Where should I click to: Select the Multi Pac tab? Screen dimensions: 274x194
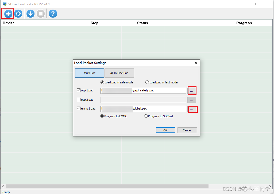(90, 73)
